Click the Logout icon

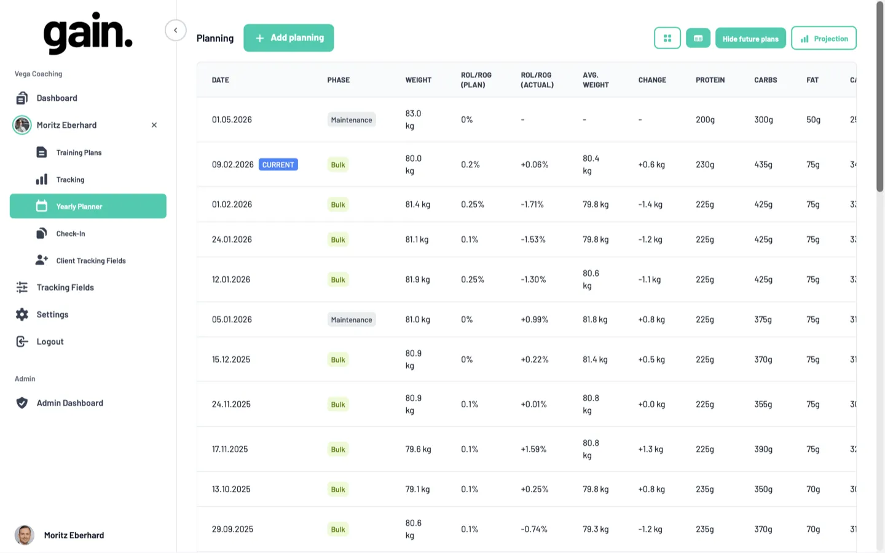(x=22, y=341)
